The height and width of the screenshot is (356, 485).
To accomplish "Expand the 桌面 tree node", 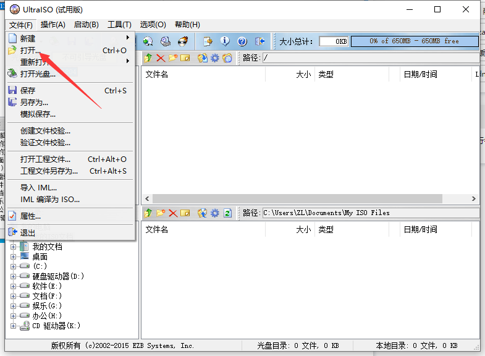I will [x=14, y=256].
